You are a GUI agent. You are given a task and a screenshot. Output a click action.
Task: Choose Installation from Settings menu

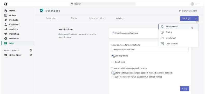click(x=178, y=38)
